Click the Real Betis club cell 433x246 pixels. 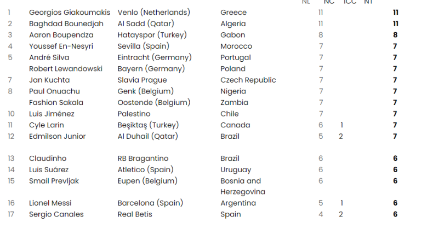[135, 214]
